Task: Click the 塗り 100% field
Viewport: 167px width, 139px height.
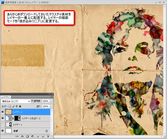Action: pos(46,106)
